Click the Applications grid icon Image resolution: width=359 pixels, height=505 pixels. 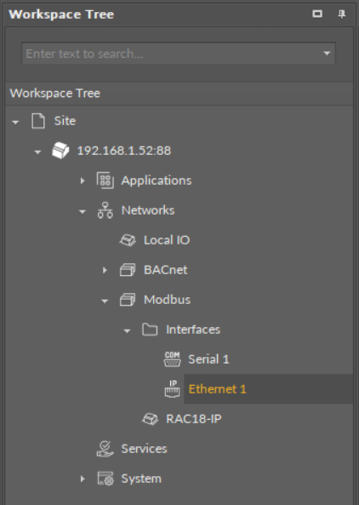coord(105,181)
